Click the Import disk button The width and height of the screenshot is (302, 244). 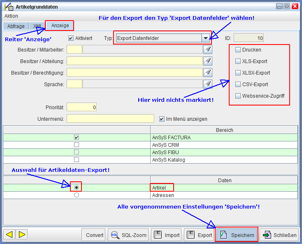click(167, 235)
